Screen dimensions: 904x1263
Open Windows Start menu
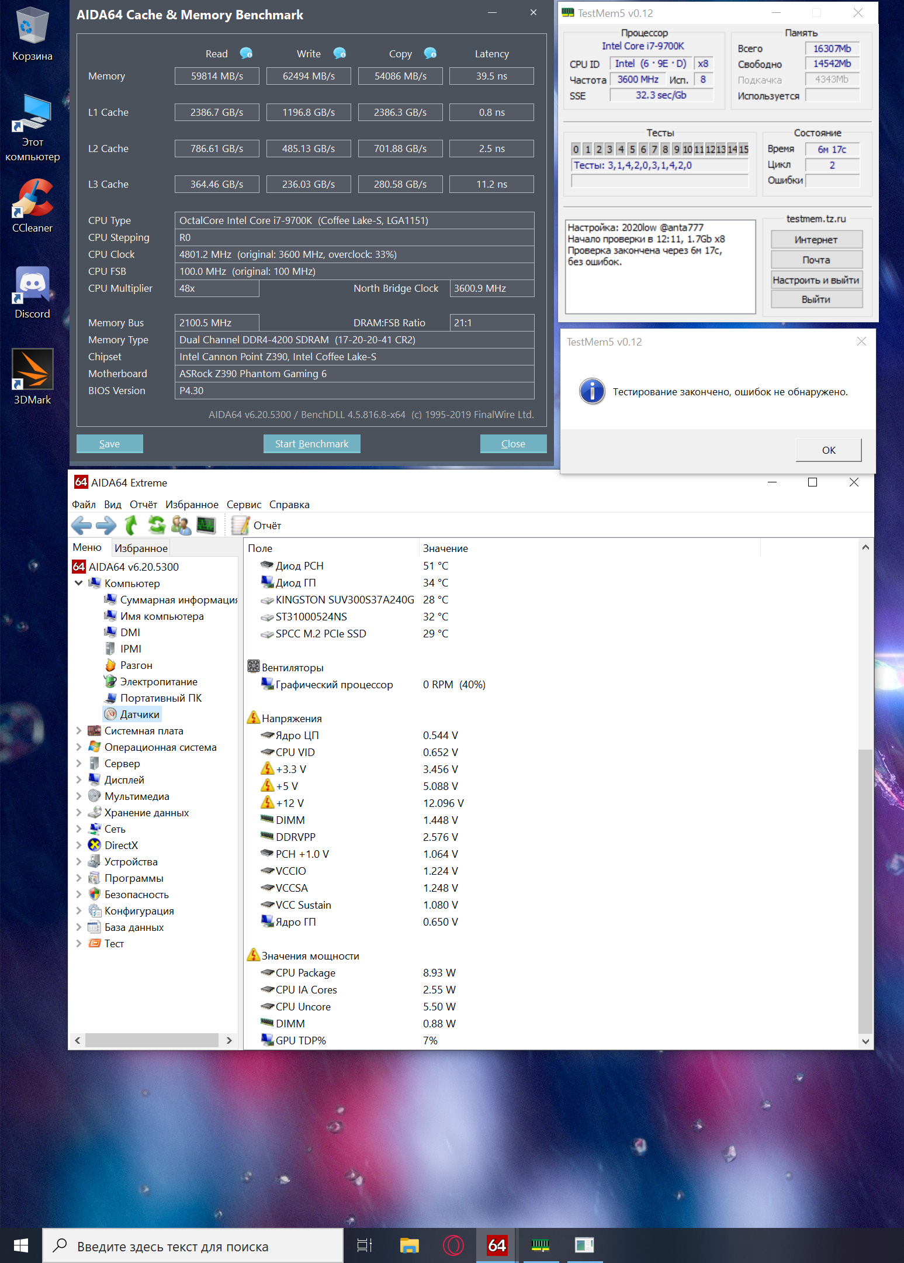coord(21,1246)
